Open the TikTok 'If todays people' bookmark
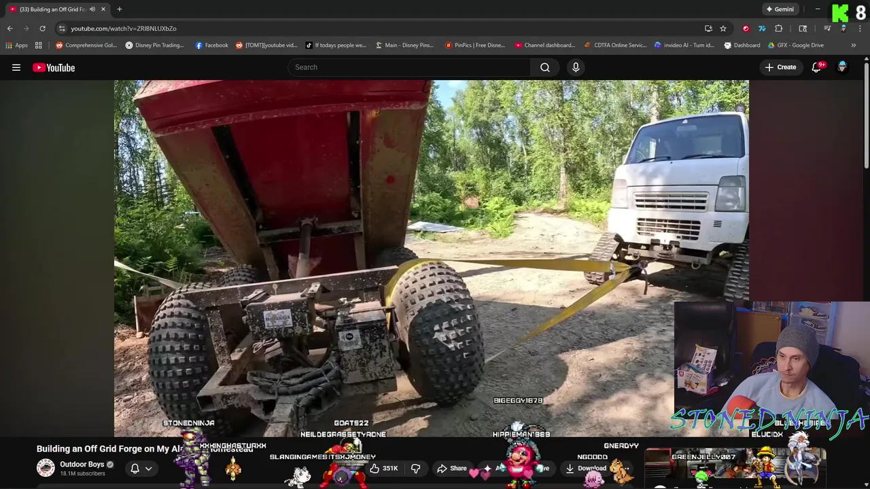 click(336, 46)
